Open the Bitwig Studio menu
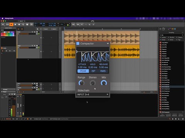 9,18
